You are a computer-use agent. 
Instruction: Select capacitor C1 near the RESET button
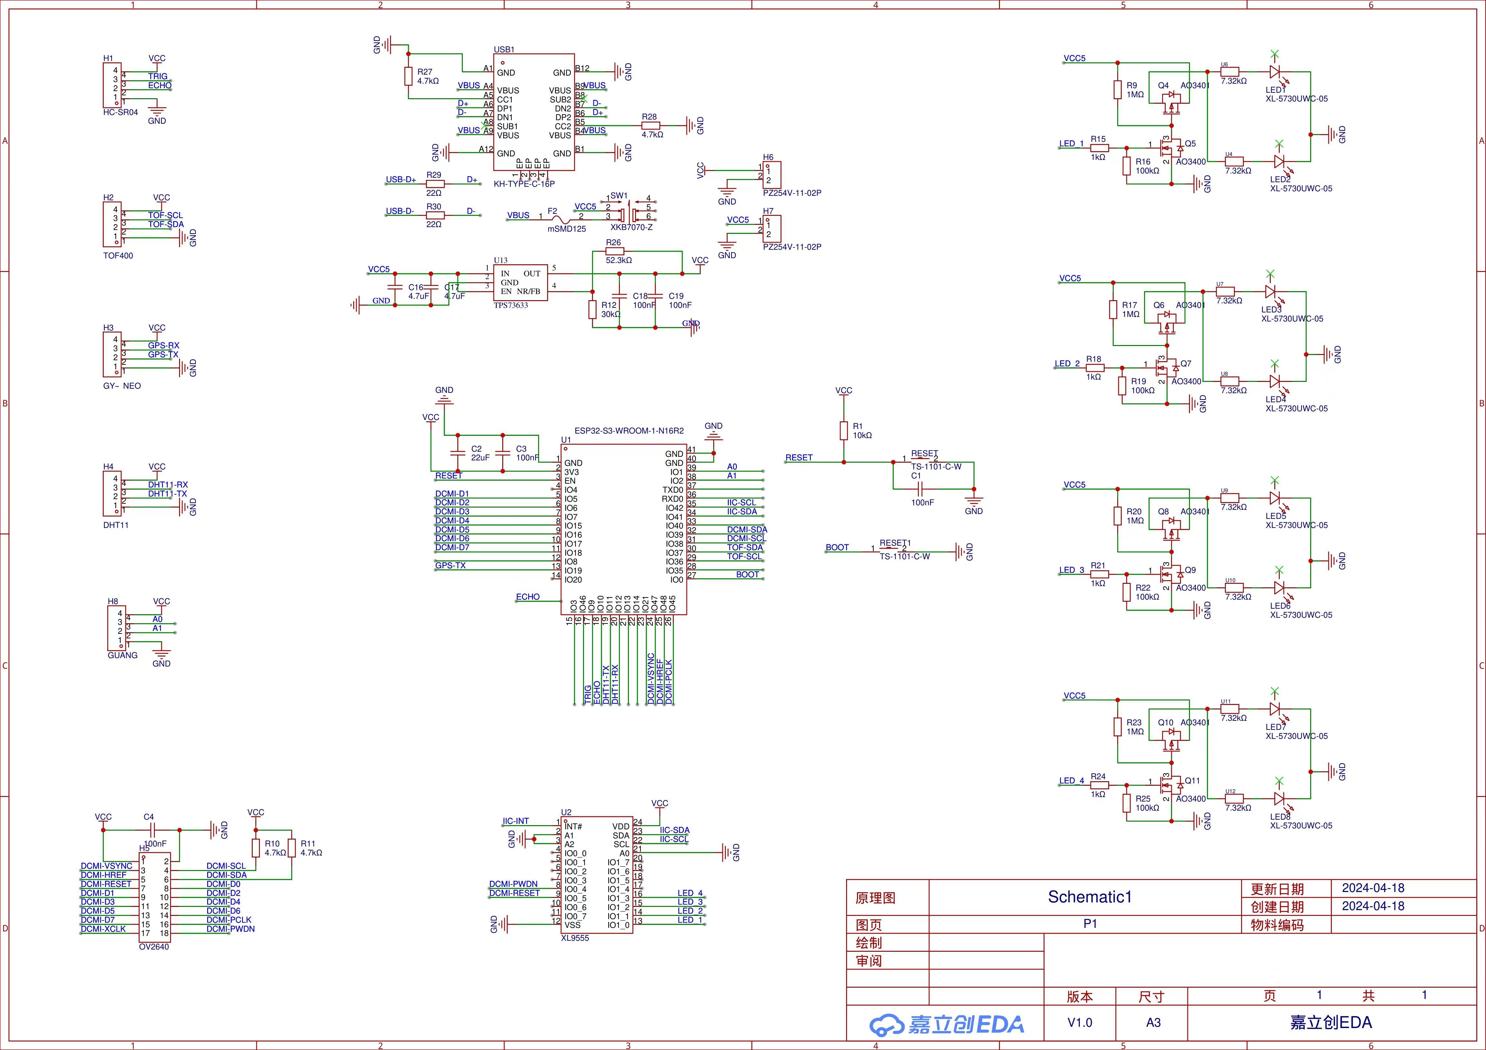920,489
